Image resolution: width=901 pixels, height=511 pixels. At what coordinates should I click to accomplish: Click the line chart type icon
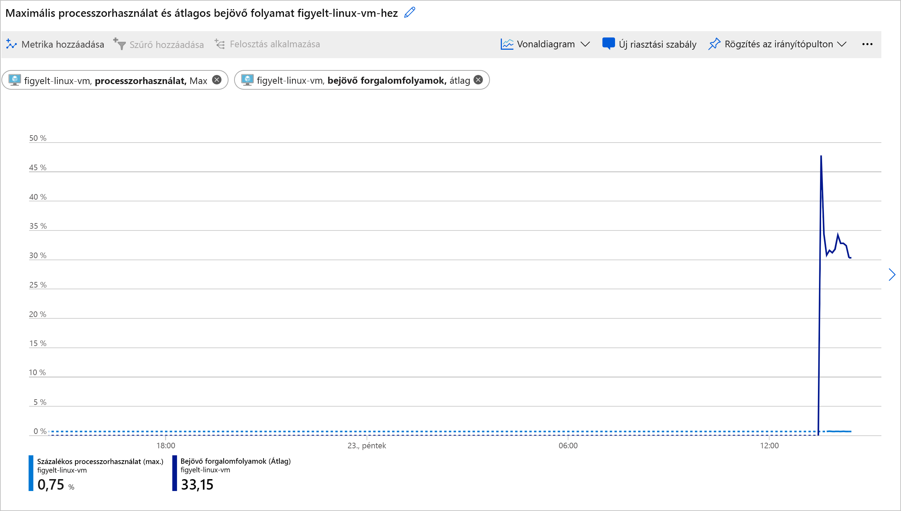(x=507, y=44)
